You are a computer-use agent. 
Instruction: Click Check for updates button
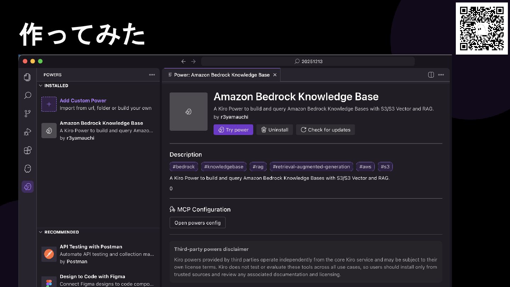[x=325, y=130]
